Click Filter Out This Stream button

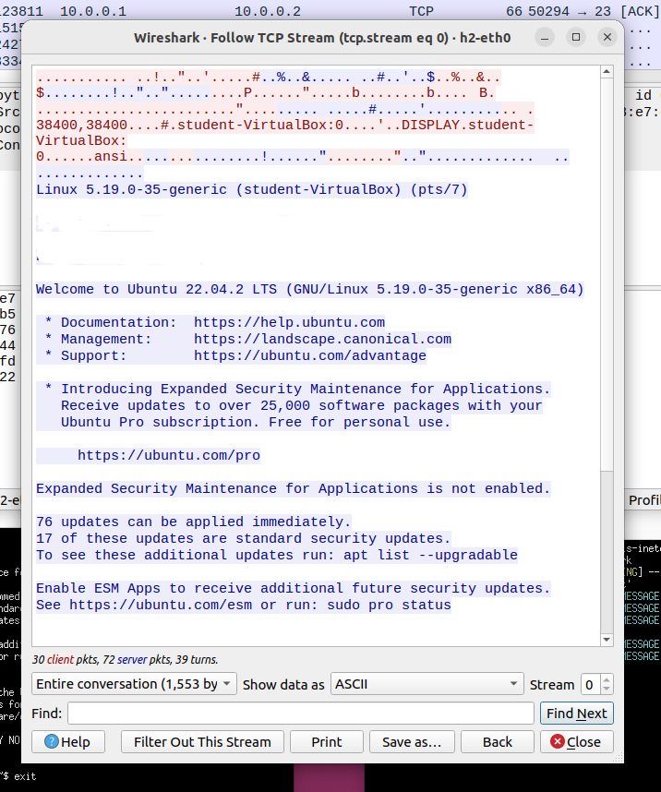[202, 741]
